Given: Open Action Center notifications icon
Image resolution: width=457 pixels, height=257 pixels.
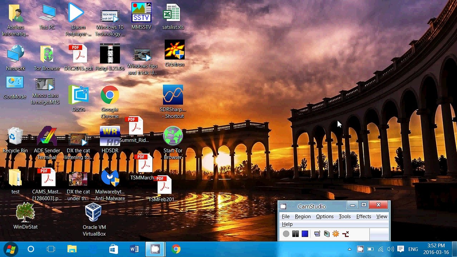Looking at the screenshot, I should [x=401, y=249].
